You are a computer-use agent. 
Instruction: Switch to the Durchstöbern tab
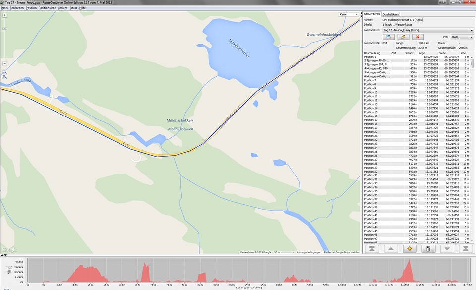click(x=391, y=14)
